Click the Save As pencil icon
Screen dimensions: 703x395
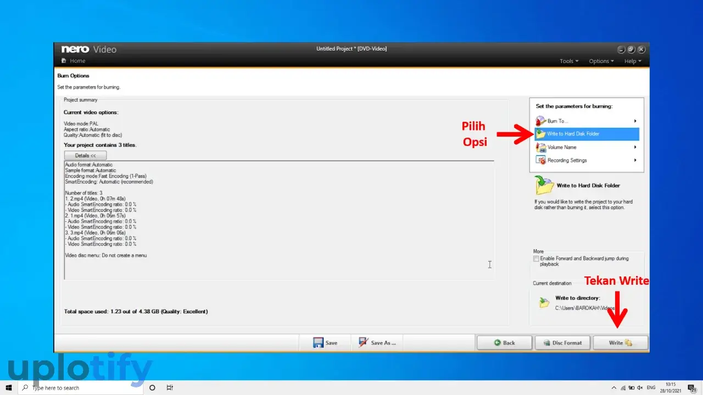363,342
